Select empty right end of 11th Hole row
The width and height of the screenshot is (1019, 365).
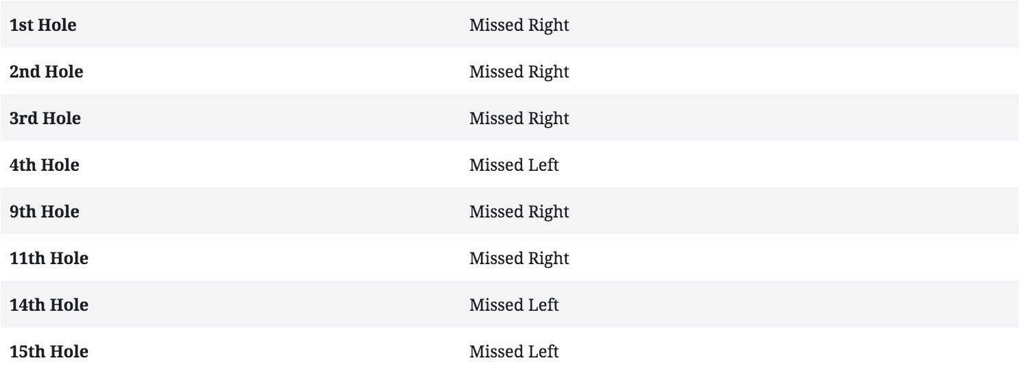pyautogui.click(x=892, y=259)
